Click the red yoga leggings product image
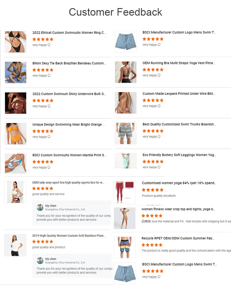Viewport: 231px width, 290px height. pyautogui.click(x=124, y=192)
